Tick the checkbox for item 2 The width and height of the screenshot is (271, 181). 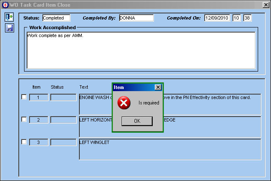[24, 119]
